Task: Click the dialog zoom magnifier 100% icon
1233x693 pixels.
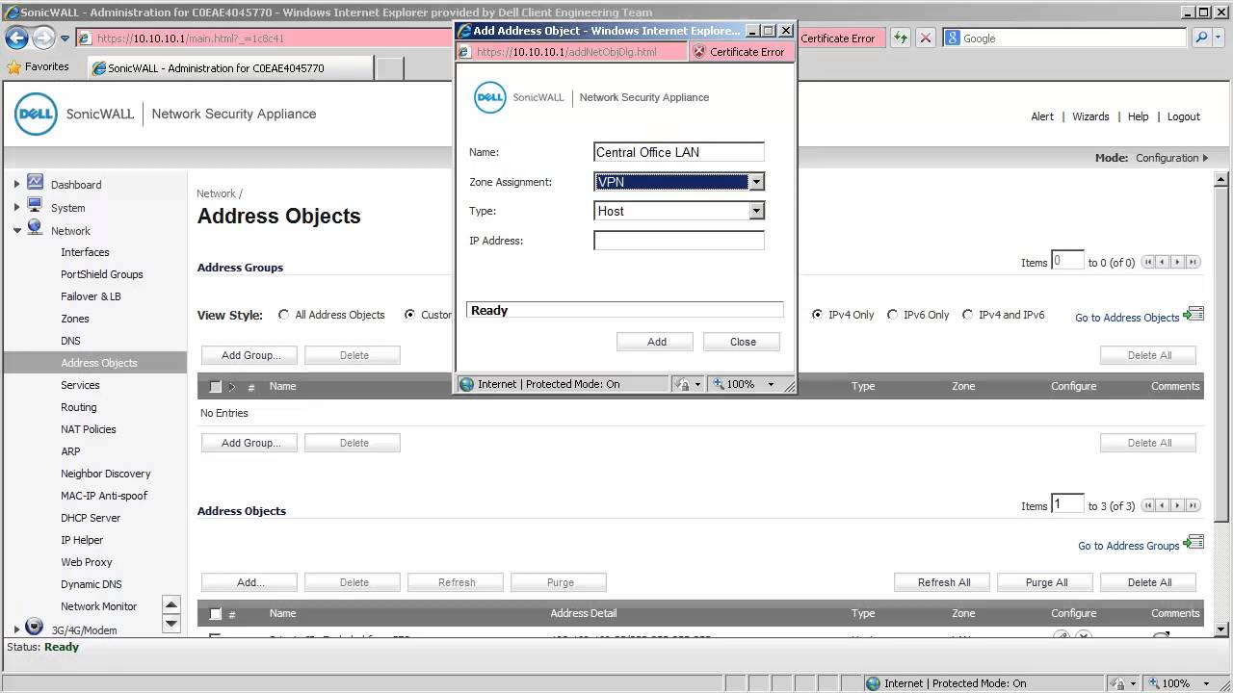Action: (x=718, y=384)
